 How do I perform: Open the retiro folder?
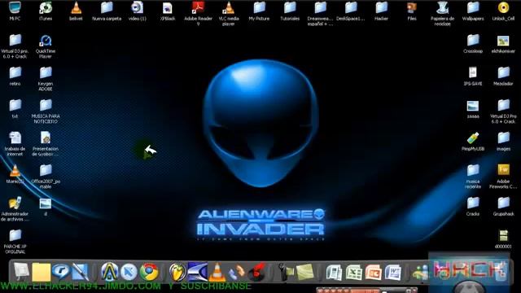coord(15,73)
